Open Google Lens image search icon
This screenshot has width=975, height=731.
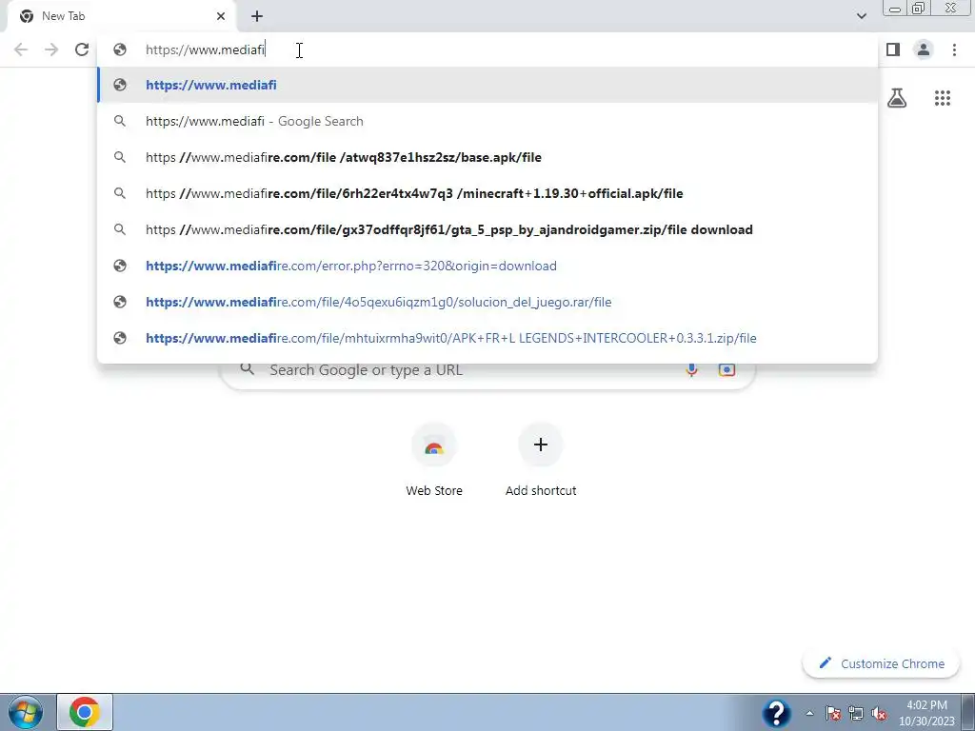[726, 370]
